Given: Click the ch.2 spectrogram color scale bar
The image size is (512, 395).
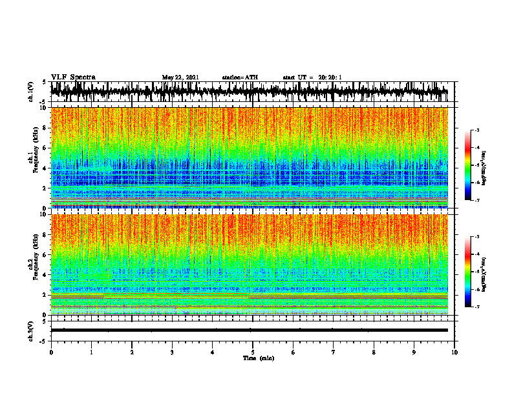Looking at the screenshot, I should pyautogui.click(x=468, y=272).
